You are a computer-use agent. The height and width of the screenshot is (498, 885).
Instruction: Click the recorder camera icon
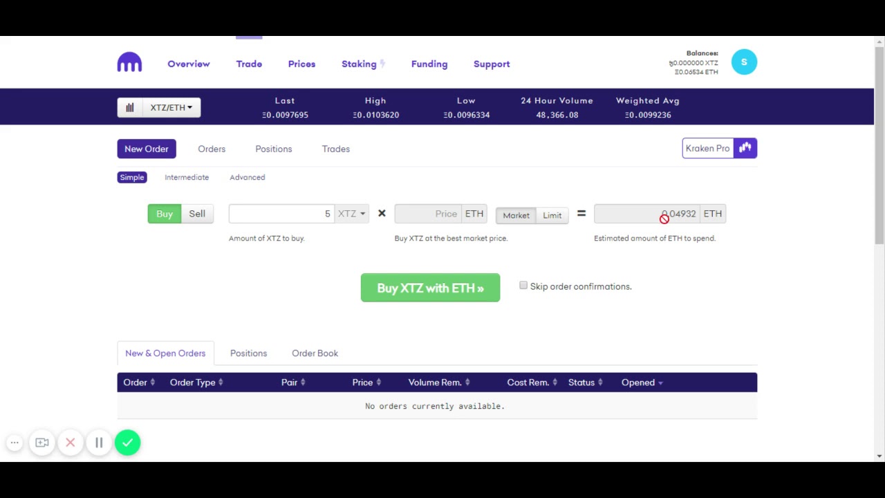42,443
